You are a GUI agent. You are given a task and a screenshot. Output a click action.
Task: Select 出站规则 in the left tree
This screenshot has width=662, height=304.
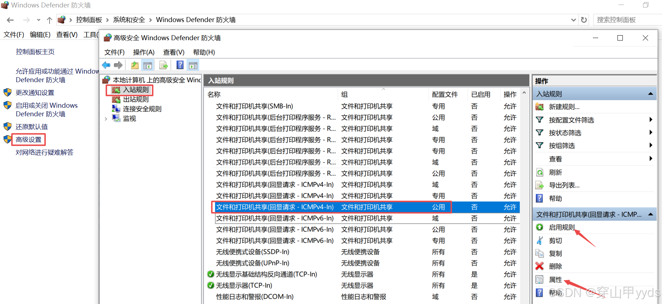(136, 100)
